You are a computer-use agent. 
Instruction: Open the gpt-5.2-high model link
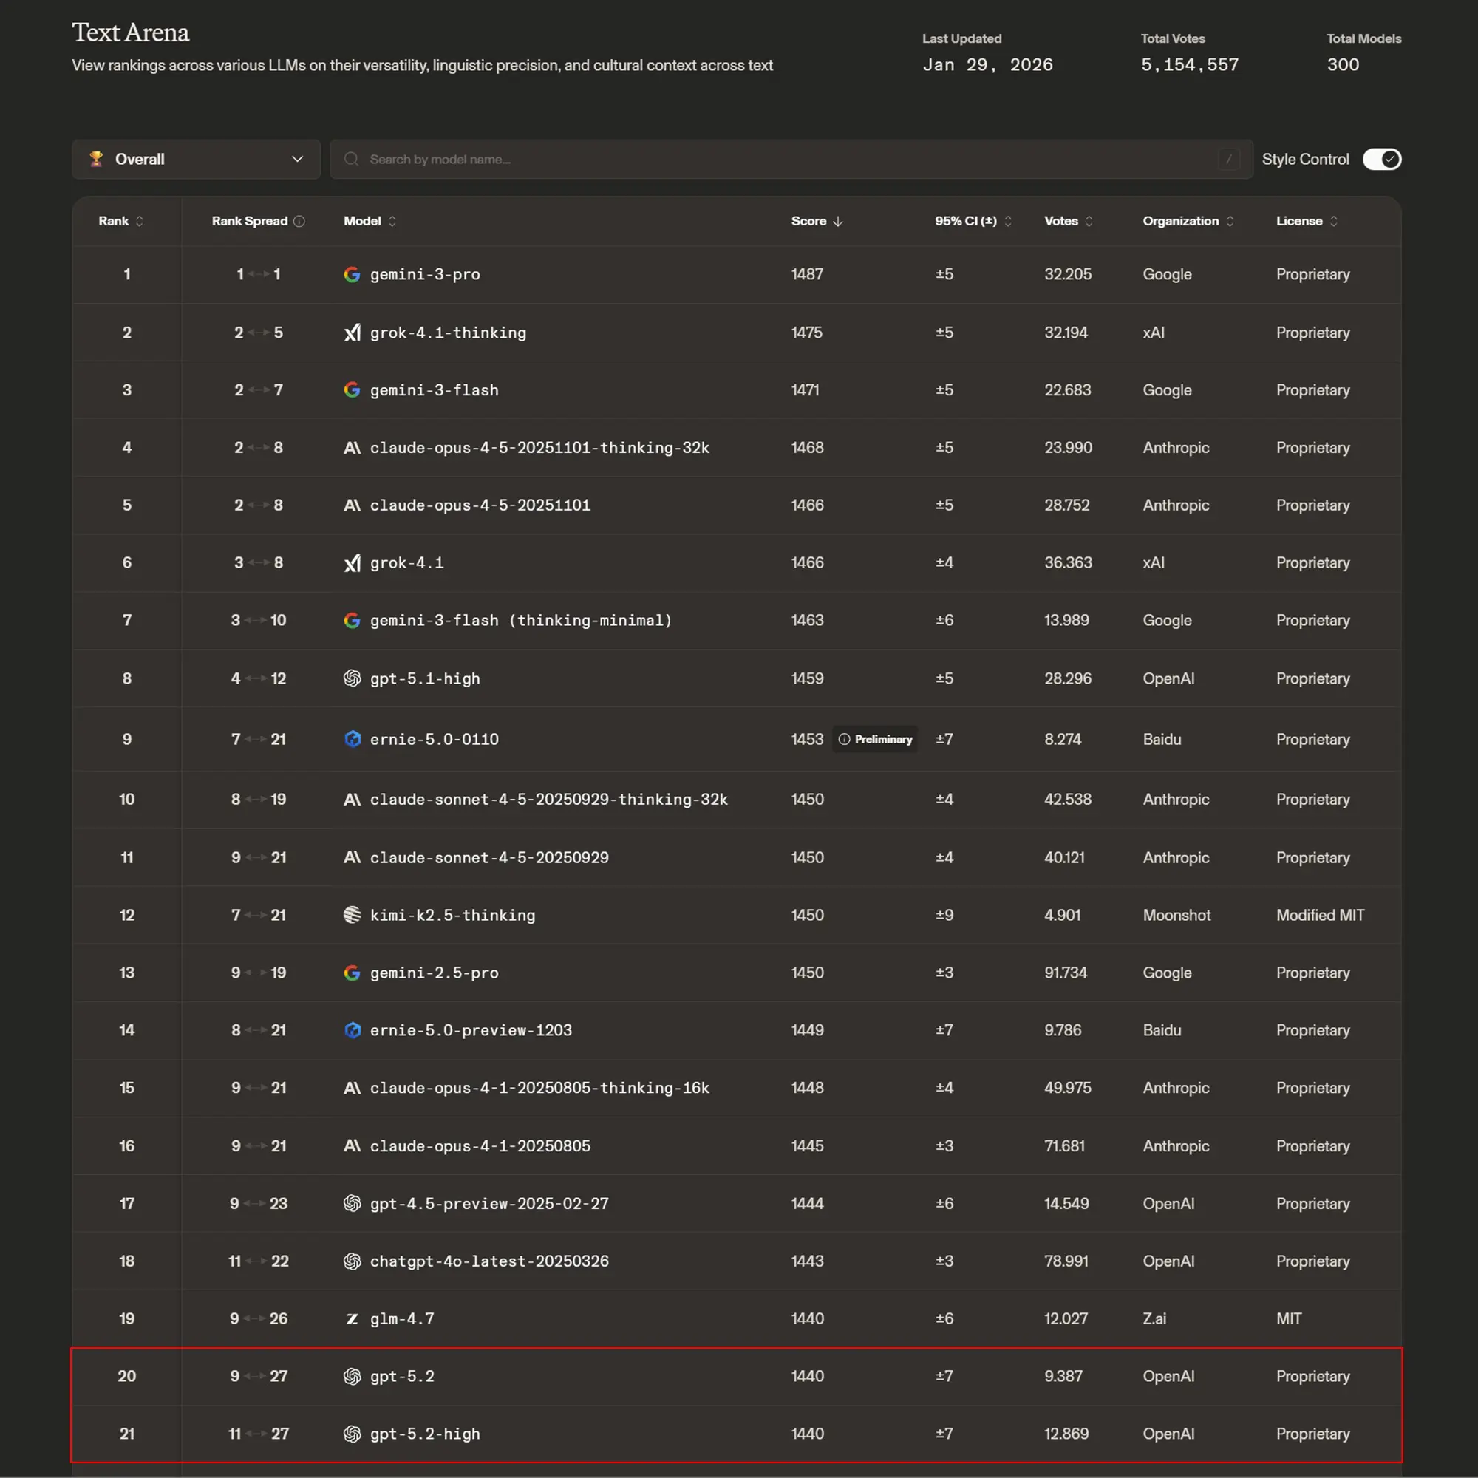[425, 1434]
